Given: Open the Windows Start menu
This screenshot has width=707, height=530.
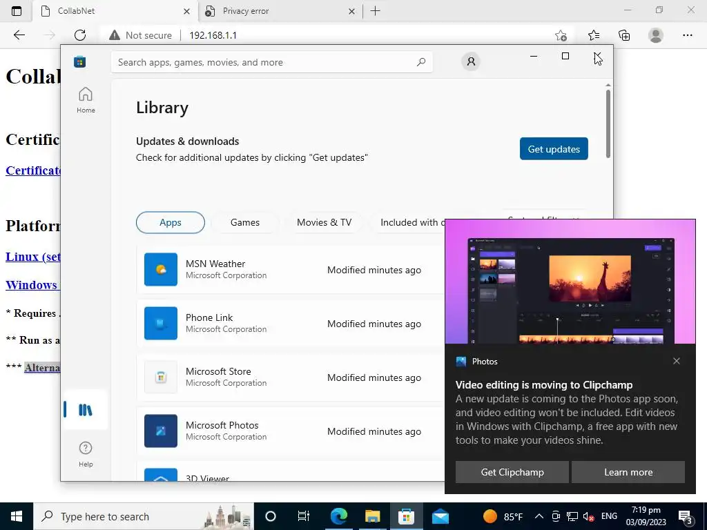Looking at the screenshot, I should click(17, 516).
